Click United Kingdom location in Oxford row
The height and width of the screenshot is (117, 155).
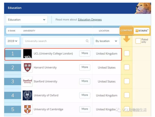pos(107,96)
